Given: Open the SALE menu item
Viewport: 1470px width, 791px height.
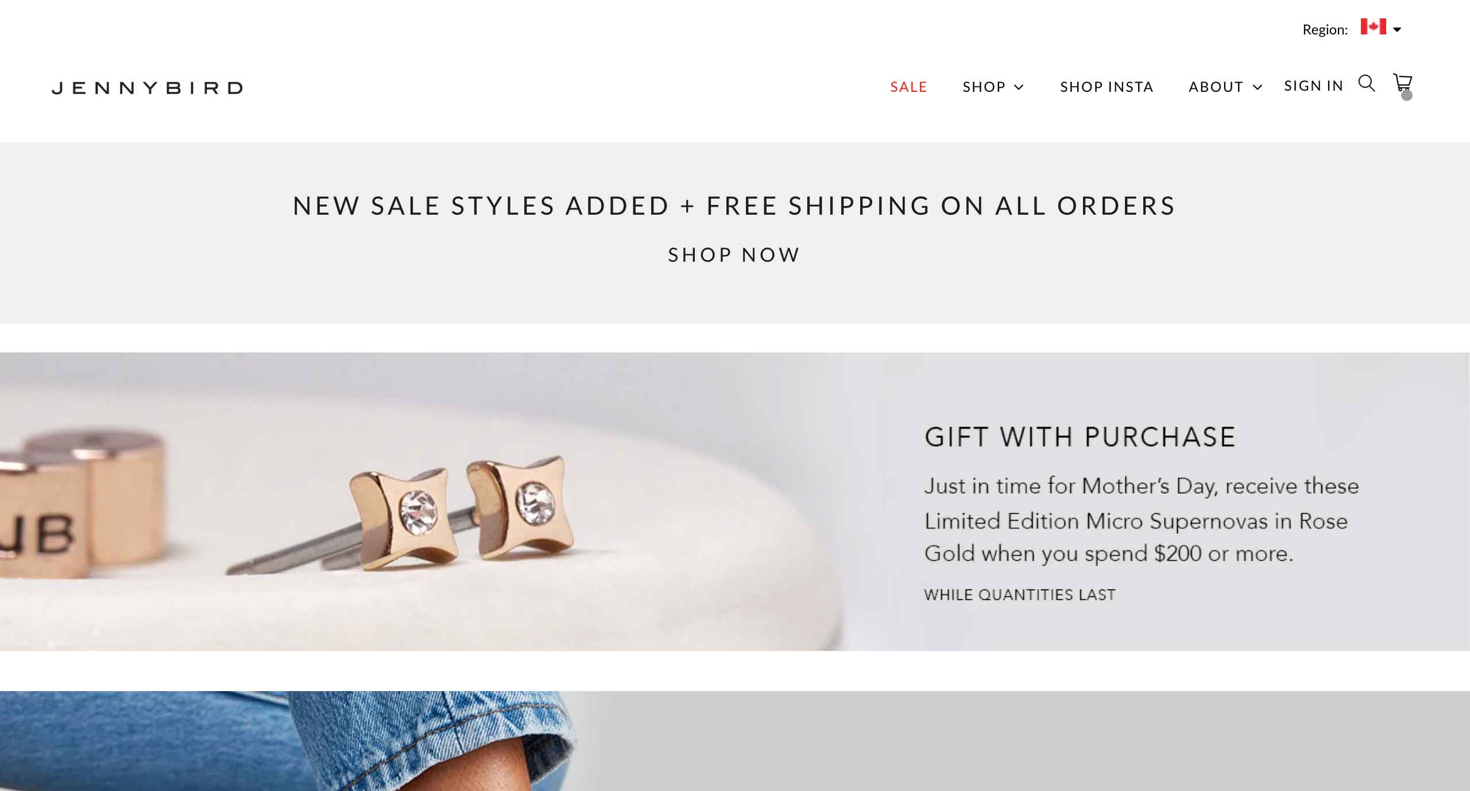Looking at the screenshot, I should 909,87.
